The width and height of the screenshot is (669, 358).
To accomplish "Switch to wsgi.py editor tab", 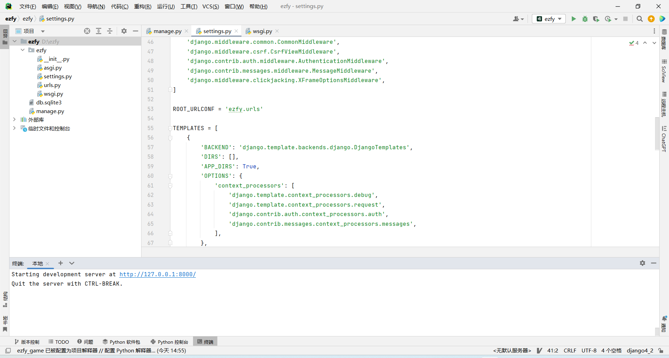I will point(262,31).
